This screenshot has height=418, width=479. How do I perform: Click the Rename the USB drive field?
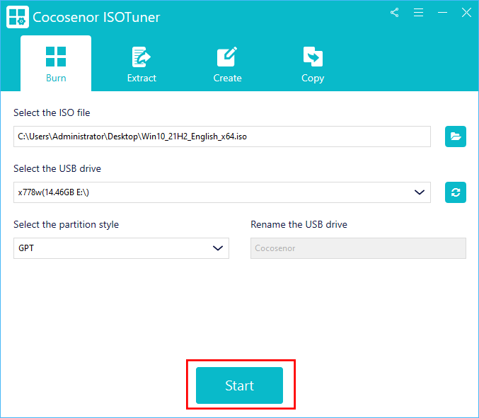tap(358, 248)
